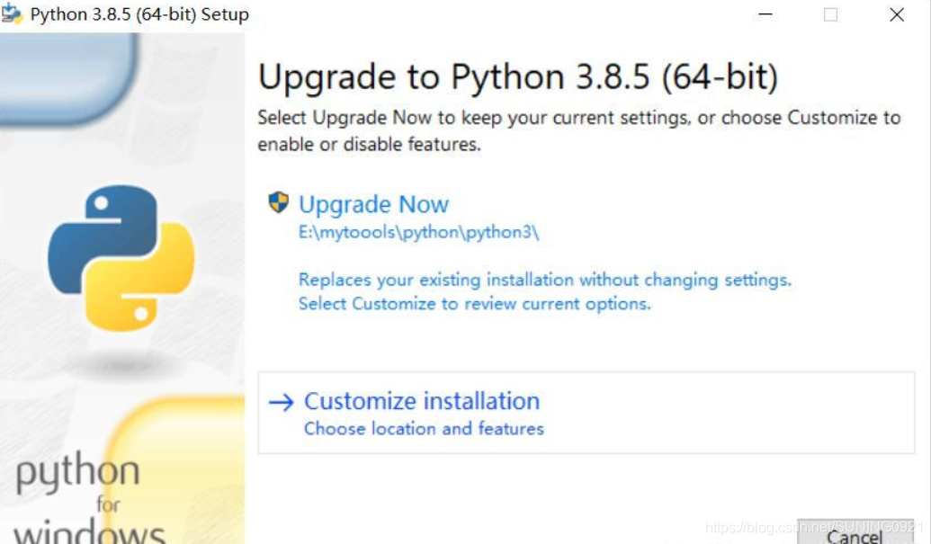Click the 'Upgrade to Python 3.8.5 (64-bit)' heading
The width and height of the screenshot is (931, 544).
(x=518, y=77)
